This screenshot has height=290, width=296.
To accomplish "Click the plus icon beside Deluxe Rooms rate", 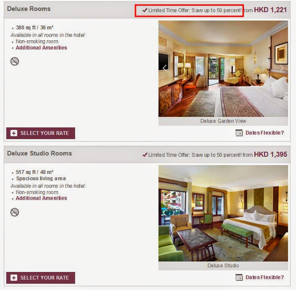I will point(14,133).
